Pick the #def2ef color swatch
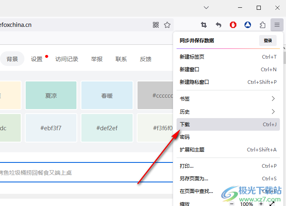 [x=107, y=128]
